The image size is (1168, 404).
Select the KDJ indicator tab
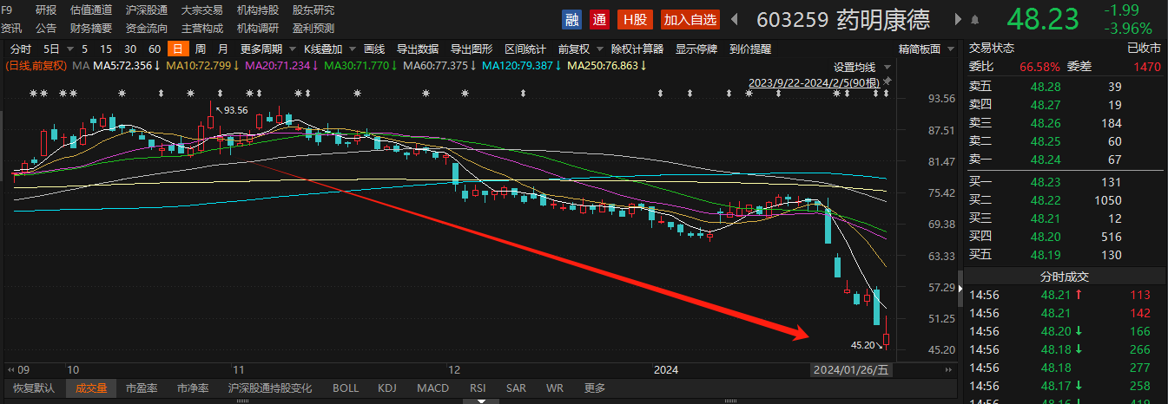click(x=387, y=388)
